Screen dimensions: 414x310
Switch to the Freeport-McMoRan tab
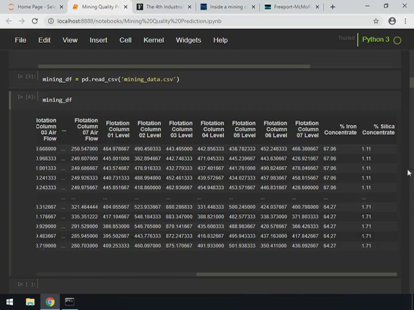[x=292, y=7]
